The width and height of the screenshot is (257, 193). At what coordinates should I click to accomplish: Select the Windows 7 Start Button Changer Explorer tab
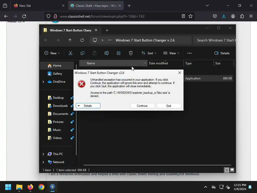click(x=71, y=30)
